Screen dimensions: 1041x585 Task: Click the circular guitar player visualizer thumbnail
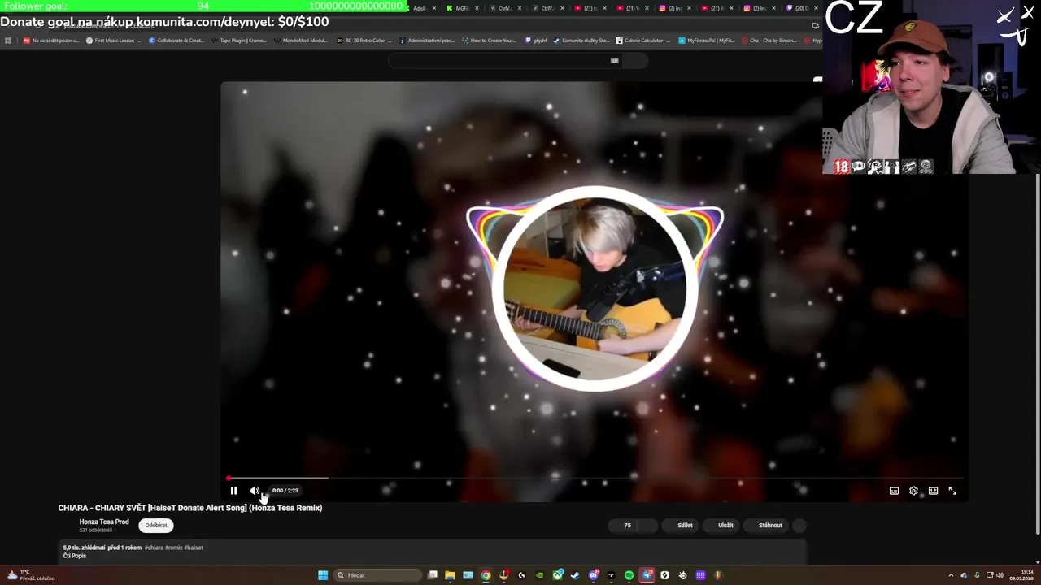pyautogui.click(x=595, y=288)
